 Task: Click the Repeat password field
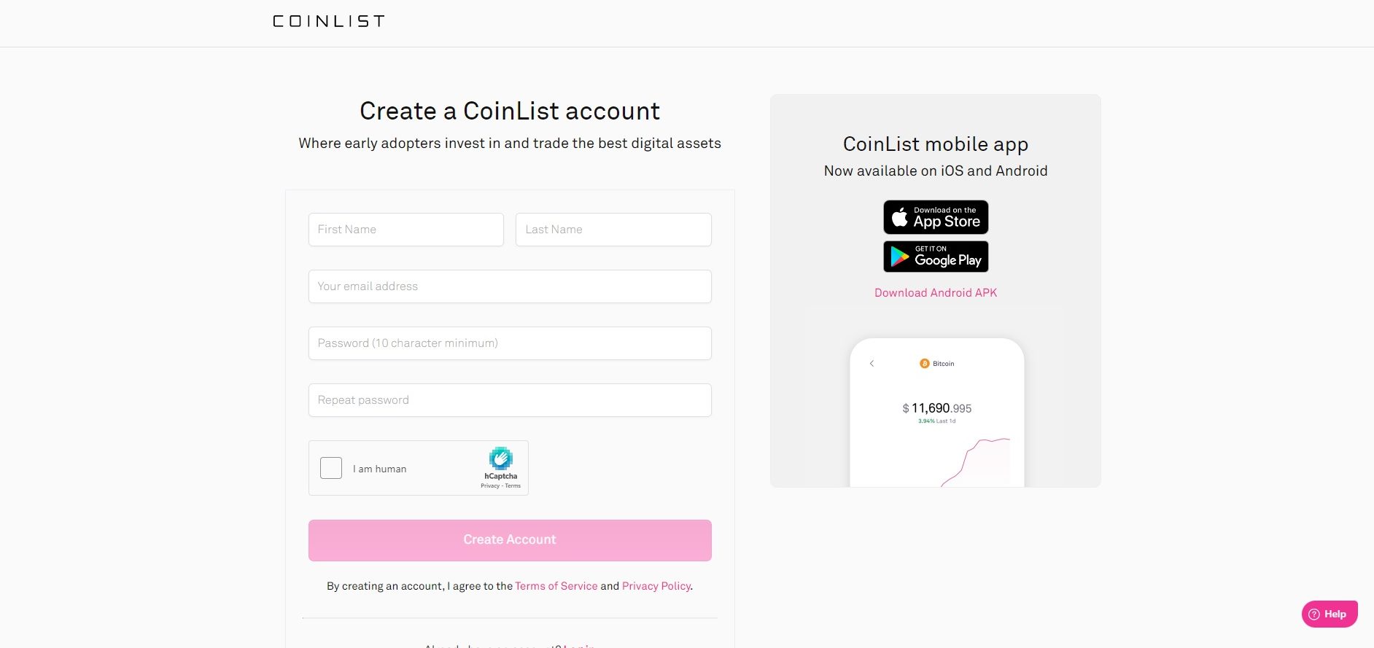click(x=510, y=399)
